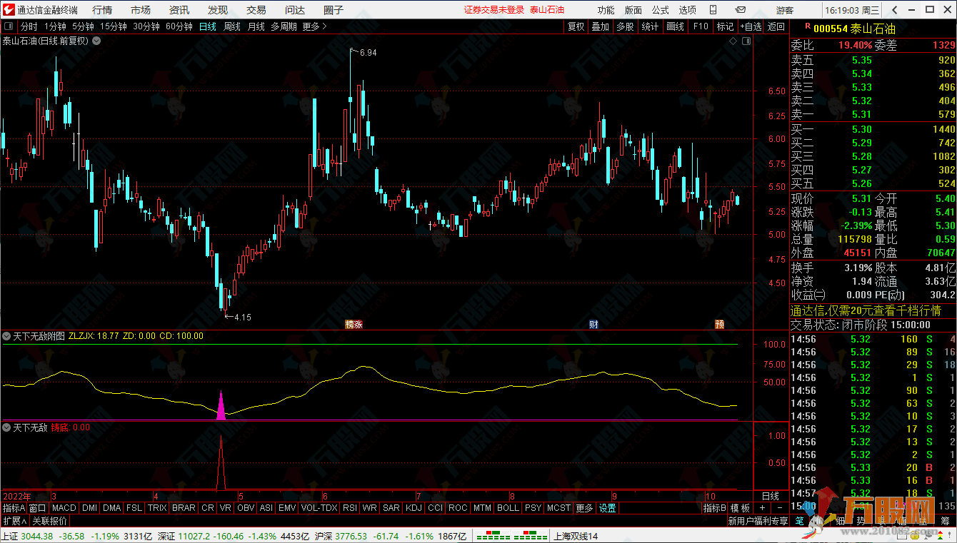Click 画线 drawing button
Image resolution: width=957 pixels, height=543 pixels.
tap(675, 26)
